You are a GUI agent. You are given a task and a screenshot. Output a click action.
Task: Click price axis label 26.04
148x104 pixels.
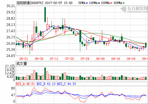[x=11, y=44]
